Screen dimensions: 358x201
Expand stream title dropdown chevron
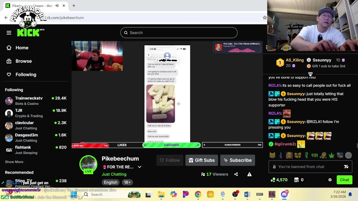pos(140,167)
